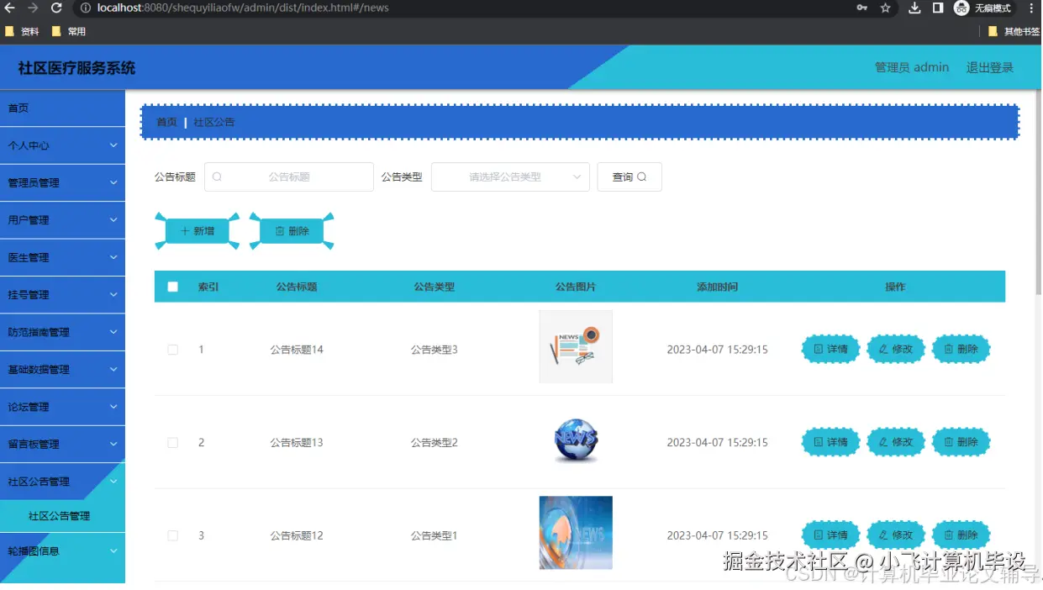Viewport: 1043px width, 590px height.
Task: Open the 常用 bookmark folder
Action: (x=69, y=32)
